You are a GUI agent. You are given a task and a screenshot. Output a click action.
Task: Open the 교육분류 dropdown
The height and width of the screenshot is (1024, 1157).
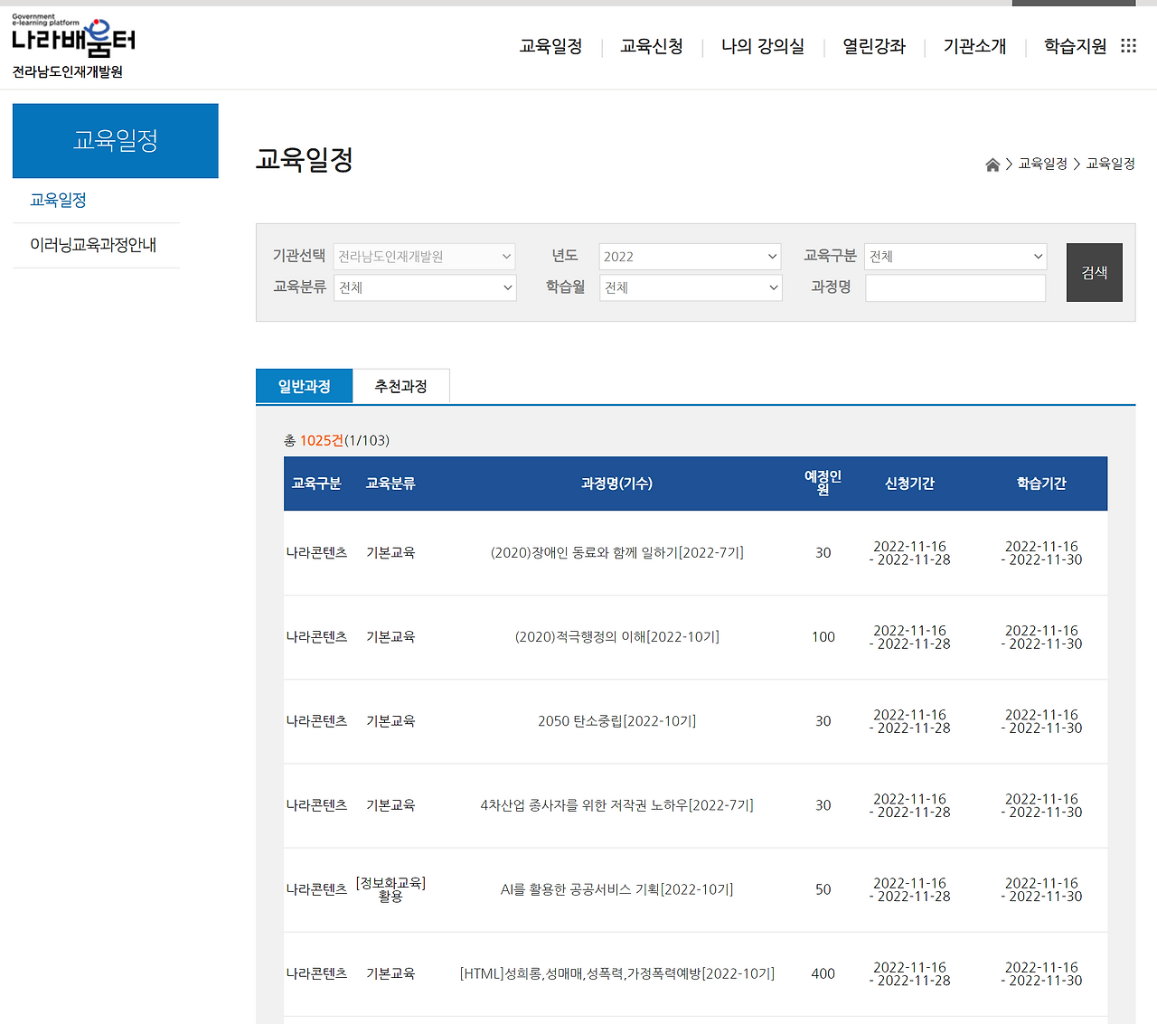(425, 287)
